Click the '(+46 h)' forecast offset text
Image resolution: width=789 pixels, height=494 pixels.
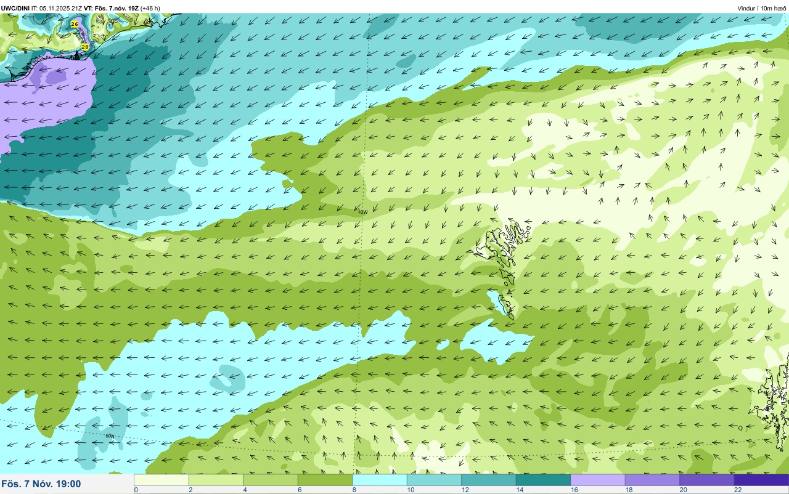[150, 8]
